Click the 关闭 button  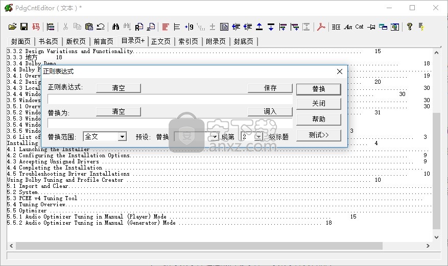[319, 104]
